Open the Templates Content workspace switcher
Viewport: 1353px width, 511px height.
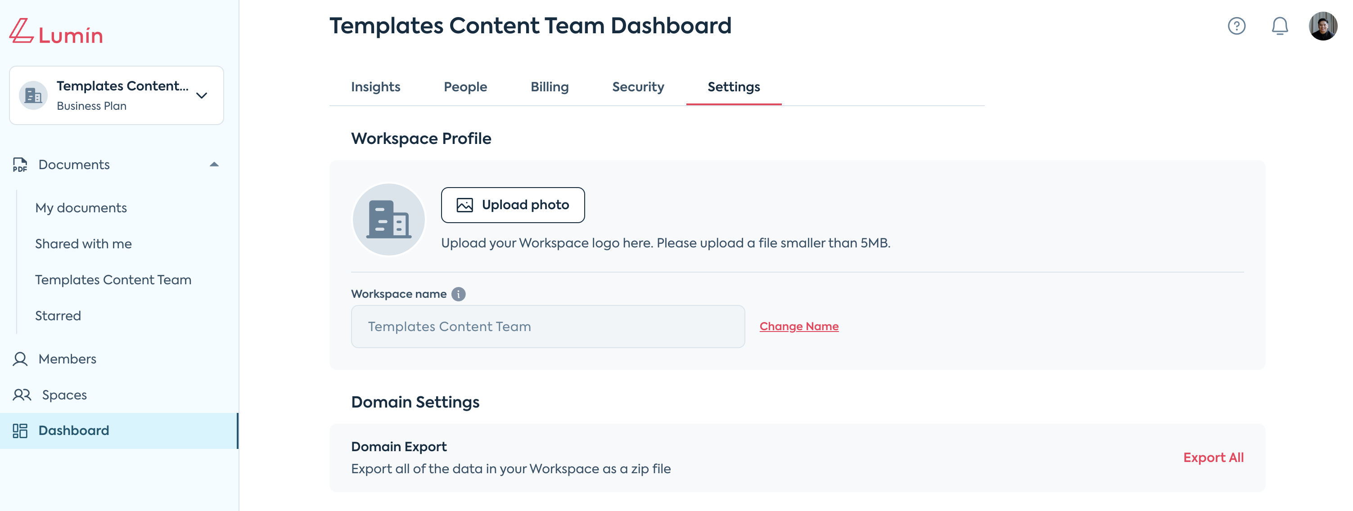pos(117,95)
